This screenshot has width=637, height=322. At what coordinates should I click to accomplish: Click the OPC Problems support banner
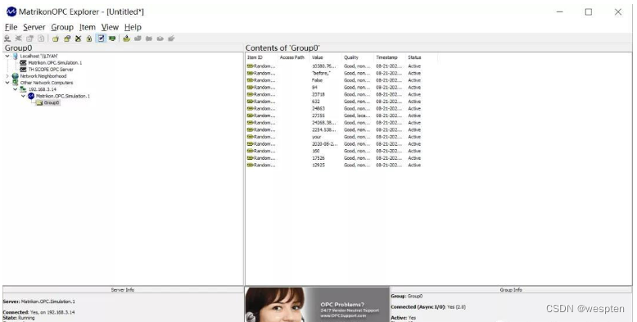tap(318, 305)
